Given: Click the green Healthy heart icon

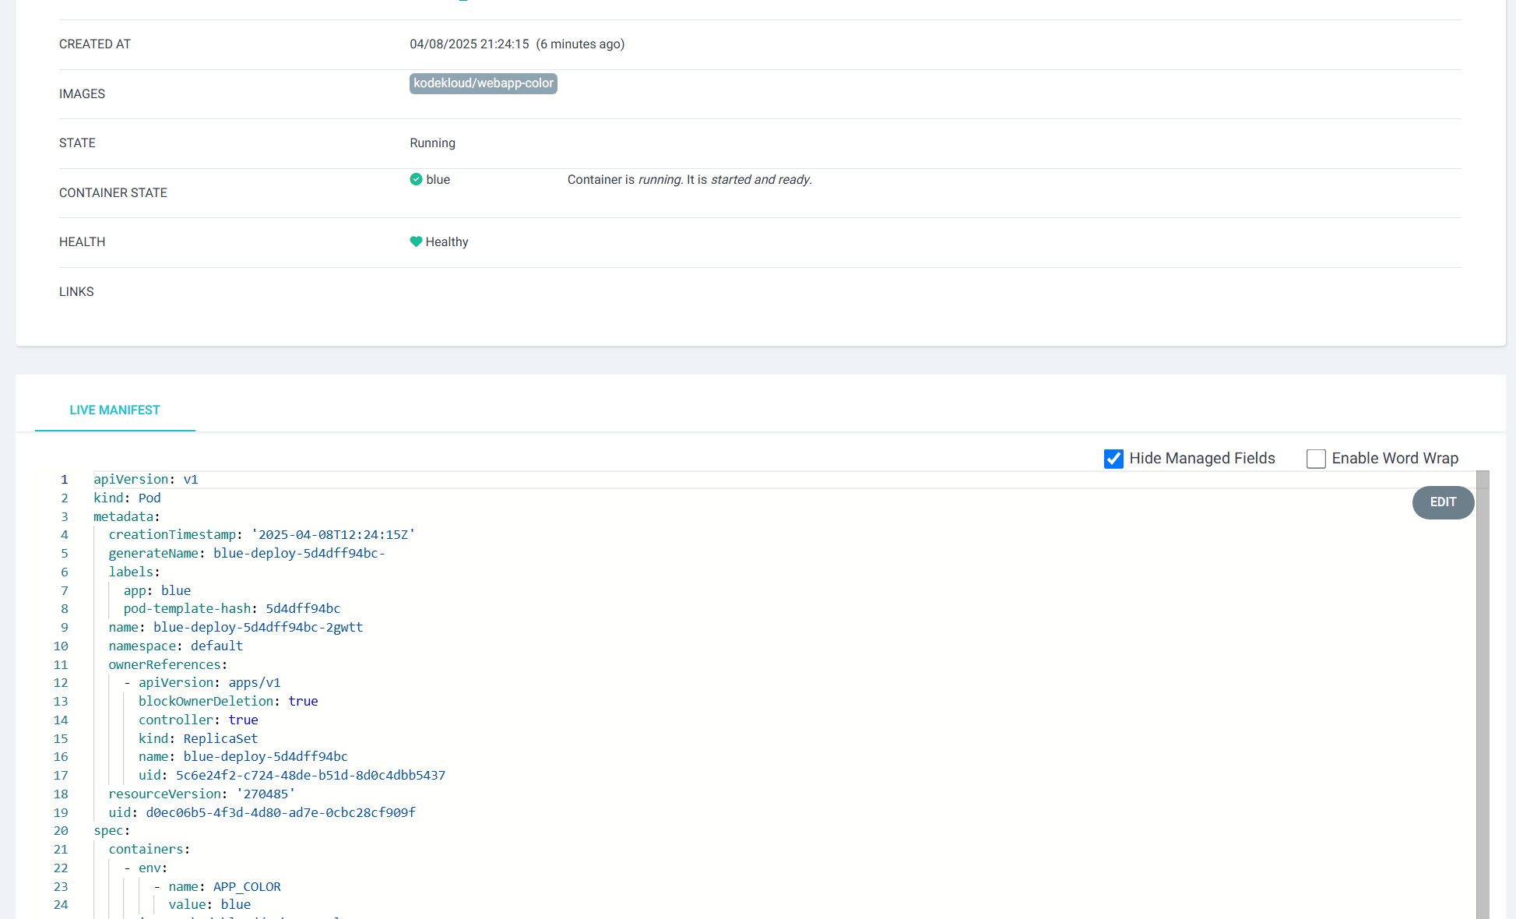Looking at the screenshot, I should (416, 241).
